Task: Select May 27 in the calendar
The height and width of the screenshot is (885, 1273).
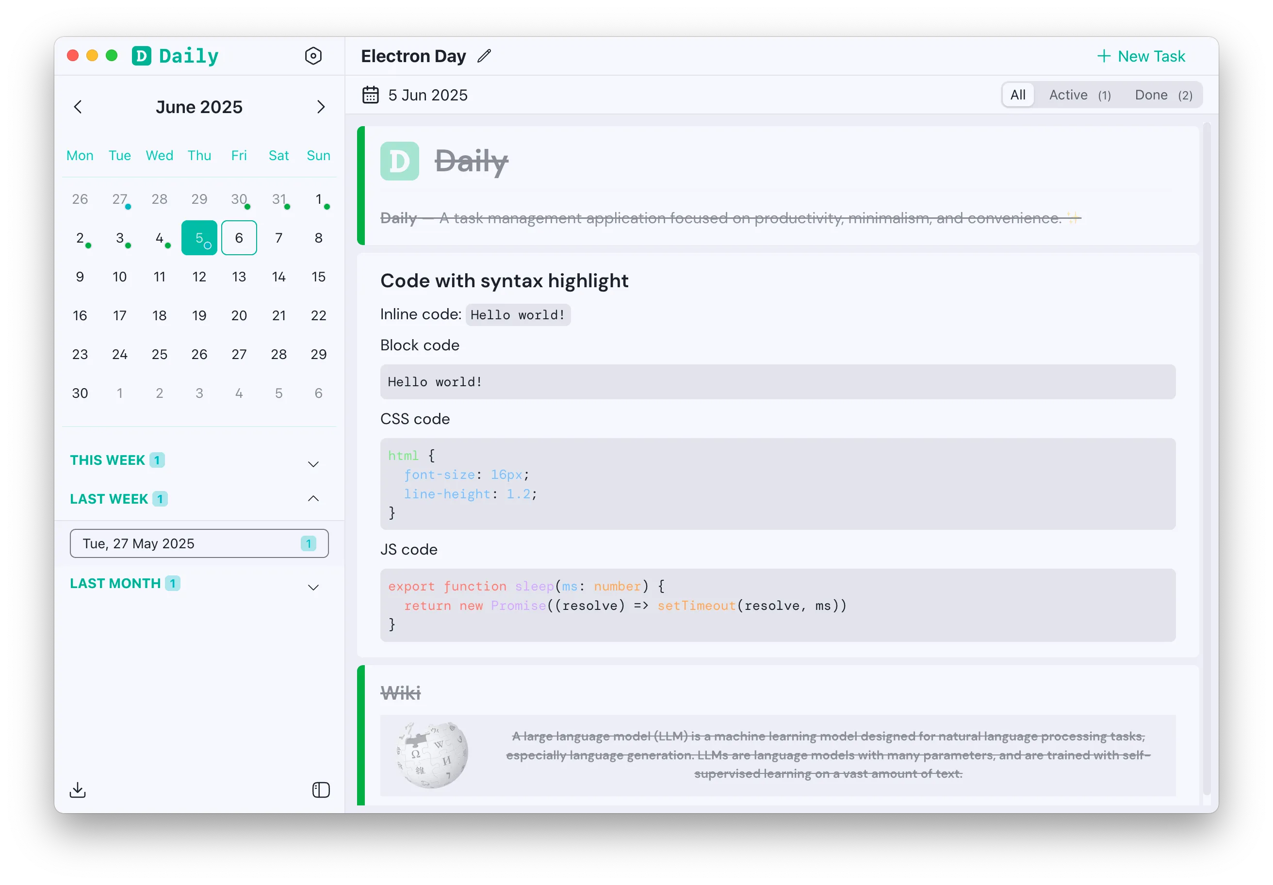Action: point(120,199)
